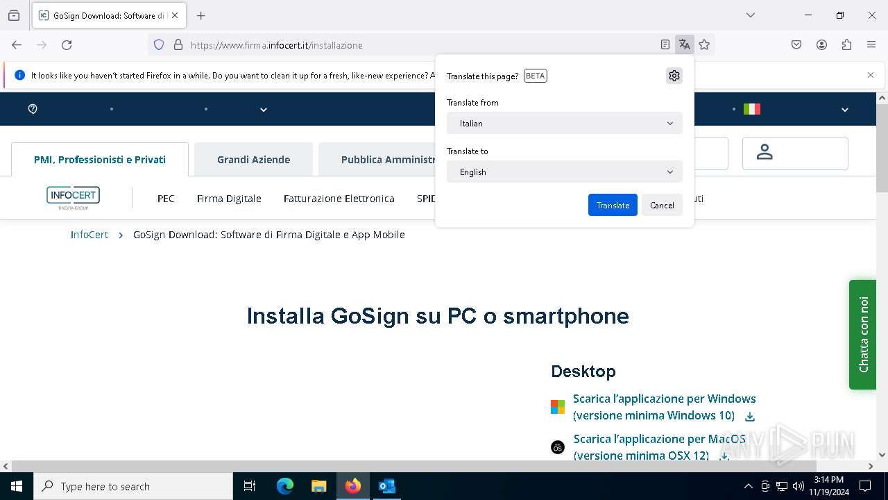This screenshot has width=888, height=500.
Task: Click the InfoCert logo
Action: (73, 198)
